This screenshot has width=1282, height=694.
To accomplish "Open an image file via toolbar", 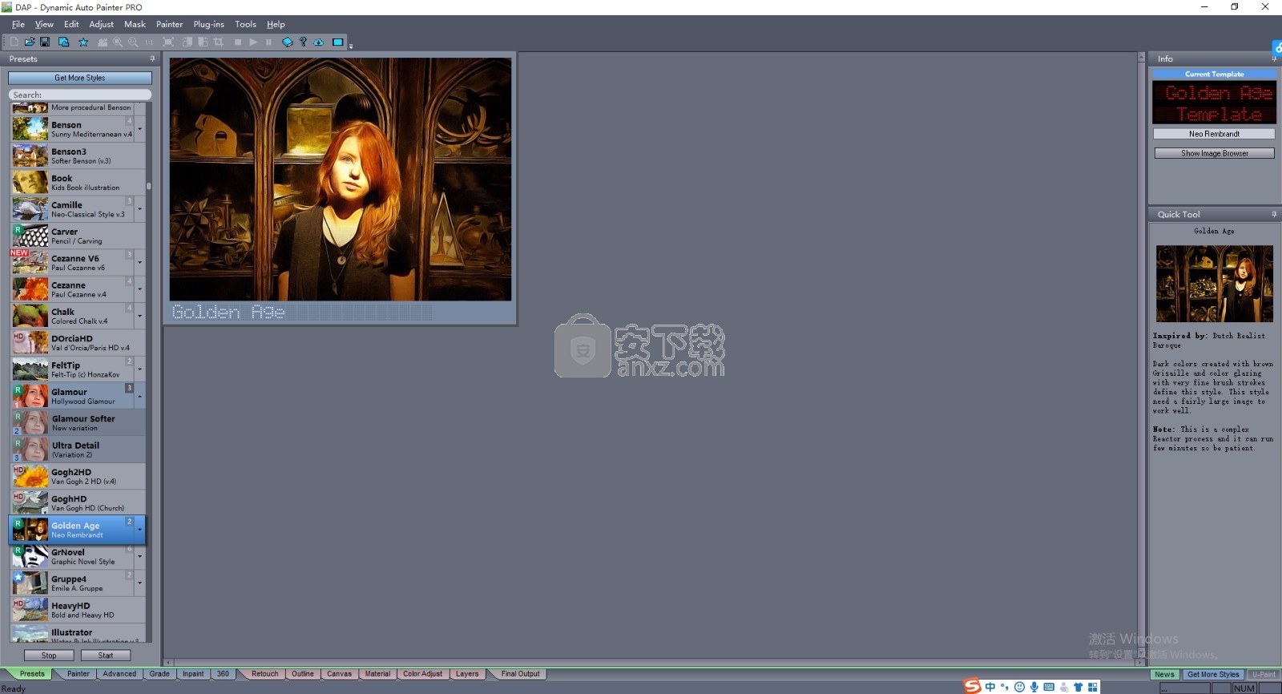I will point(30,42).
